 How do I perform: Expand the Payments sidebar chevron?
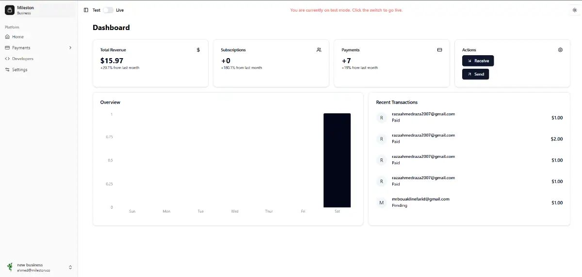70,48
